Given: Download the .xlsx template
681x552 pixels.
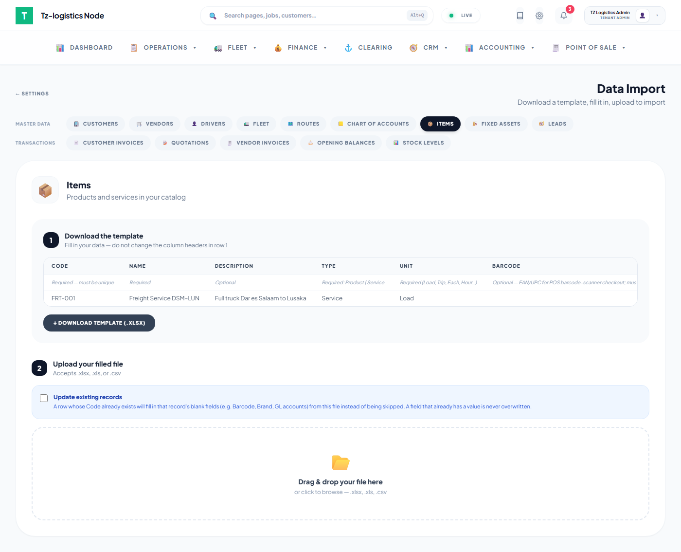Looking at the screenshot, I should pos(99,323).
